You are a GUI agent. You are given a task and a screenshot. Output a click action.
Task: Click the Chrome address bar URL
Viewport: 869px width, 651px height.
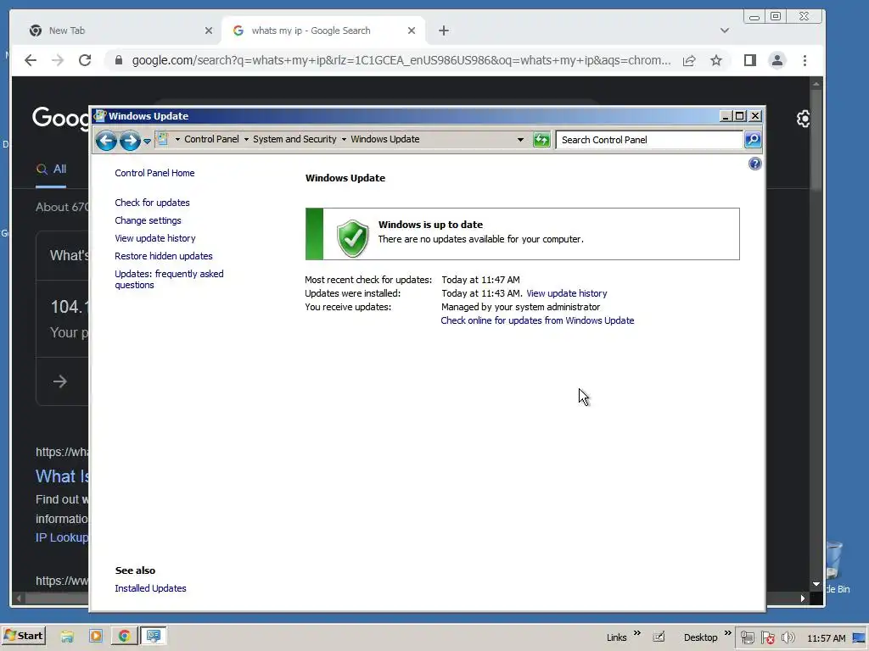401,60
